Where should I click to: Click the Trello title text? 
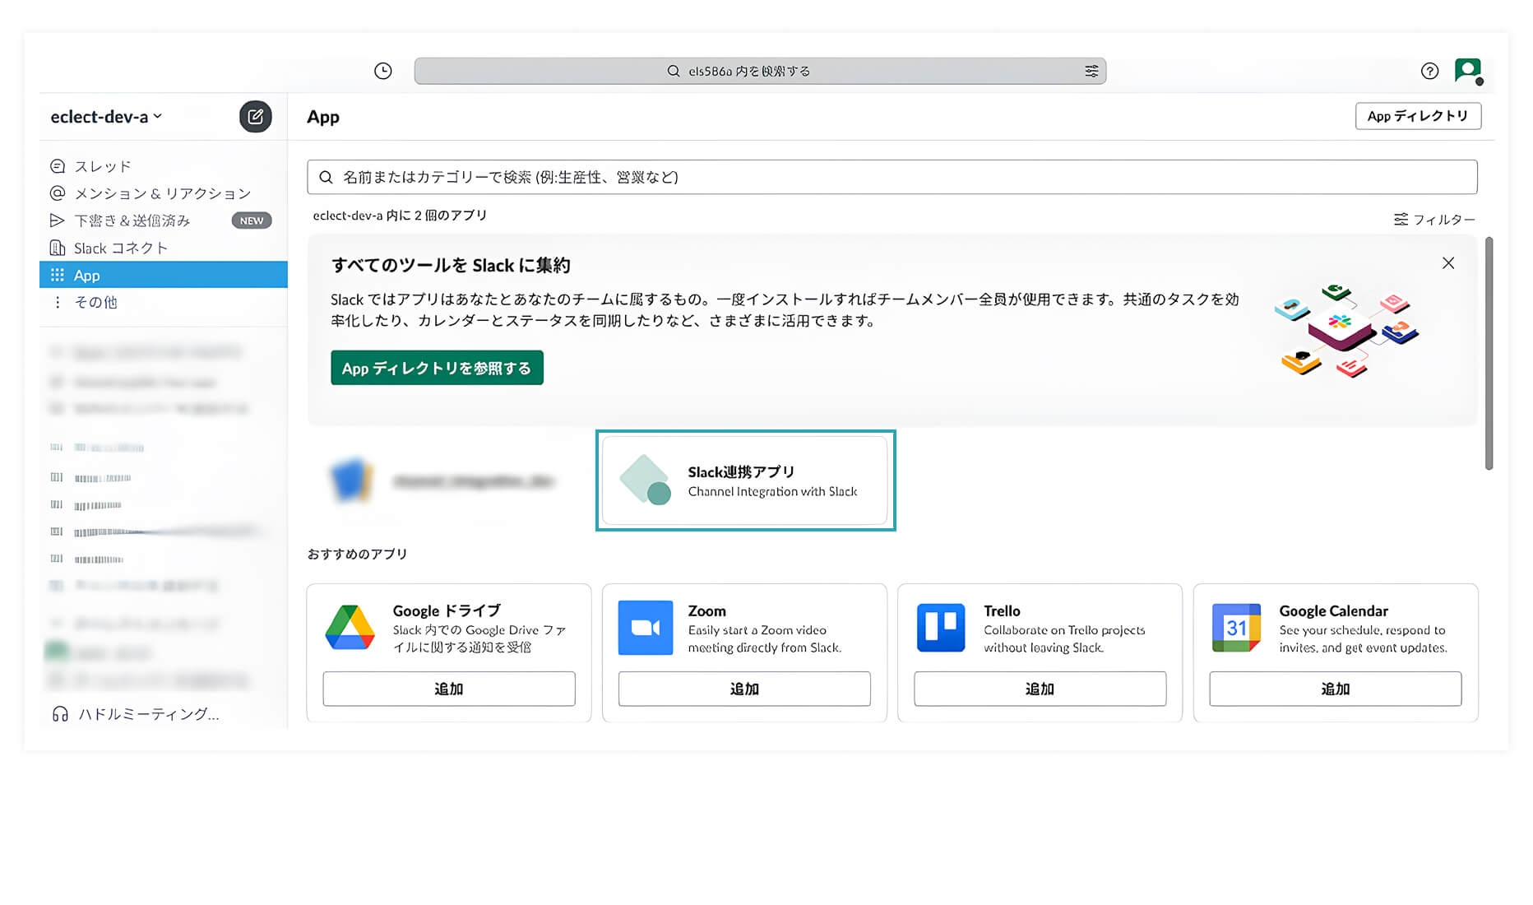click(x=1002, y=610)
